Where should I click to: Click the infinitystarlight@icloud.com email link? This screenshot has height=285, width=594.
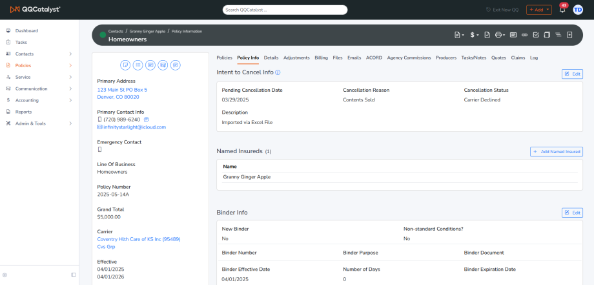click(134, 127)
